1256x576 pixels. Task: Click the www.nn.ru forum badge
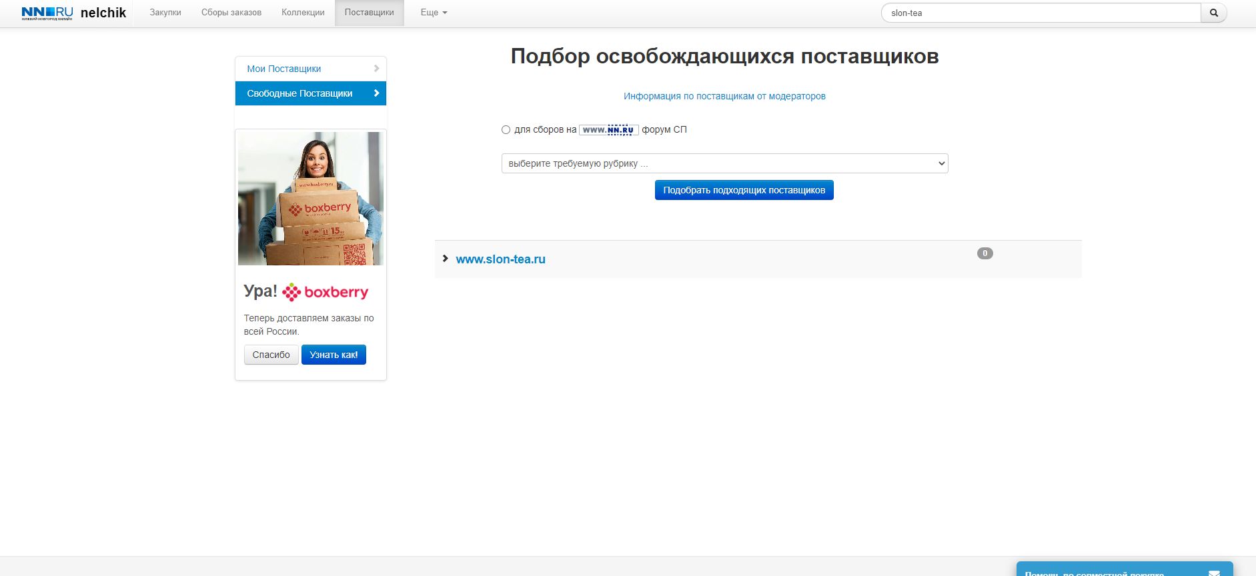[608, 130]
